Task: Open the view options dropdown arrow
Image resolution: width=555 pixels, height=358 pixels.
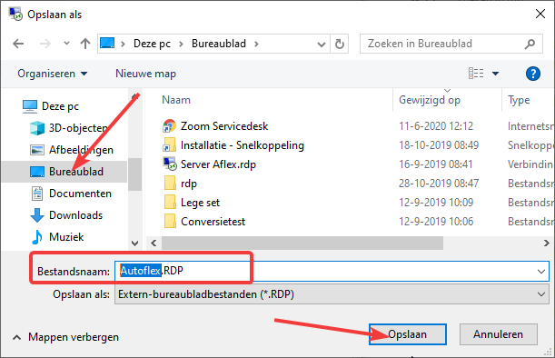Action: coord(496,74)
